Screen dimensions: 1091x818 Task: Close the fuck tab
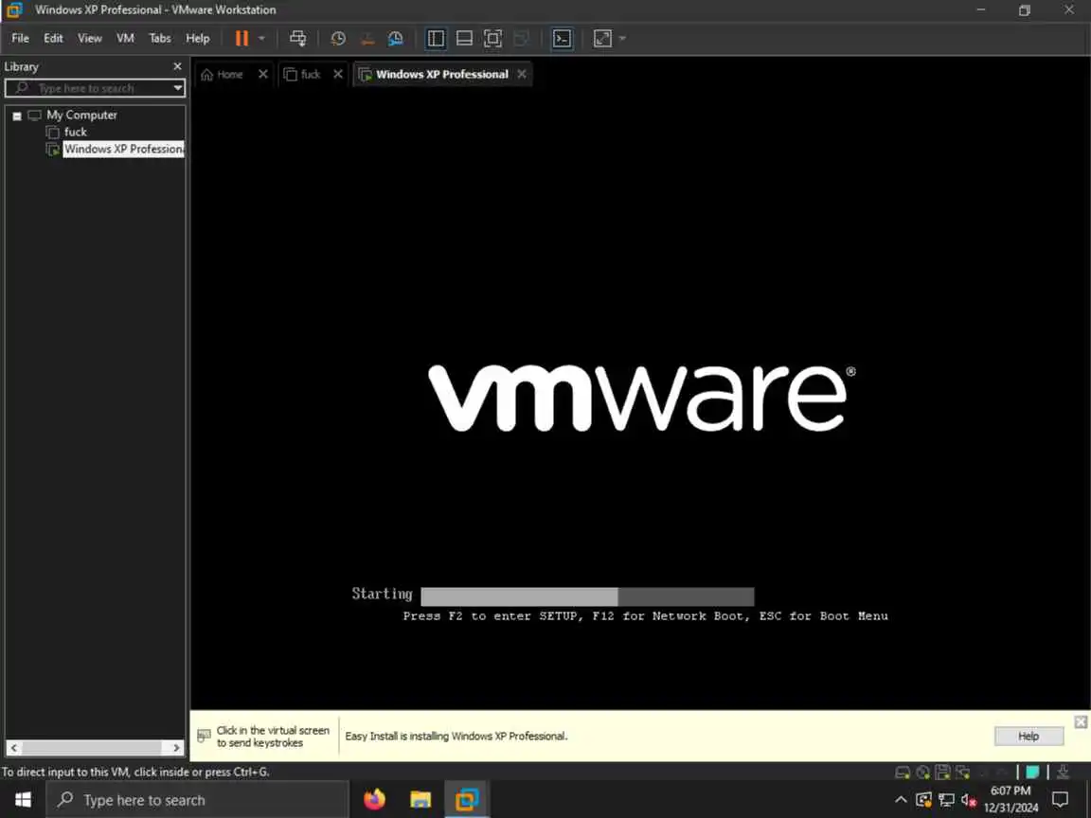click(337, 74)
